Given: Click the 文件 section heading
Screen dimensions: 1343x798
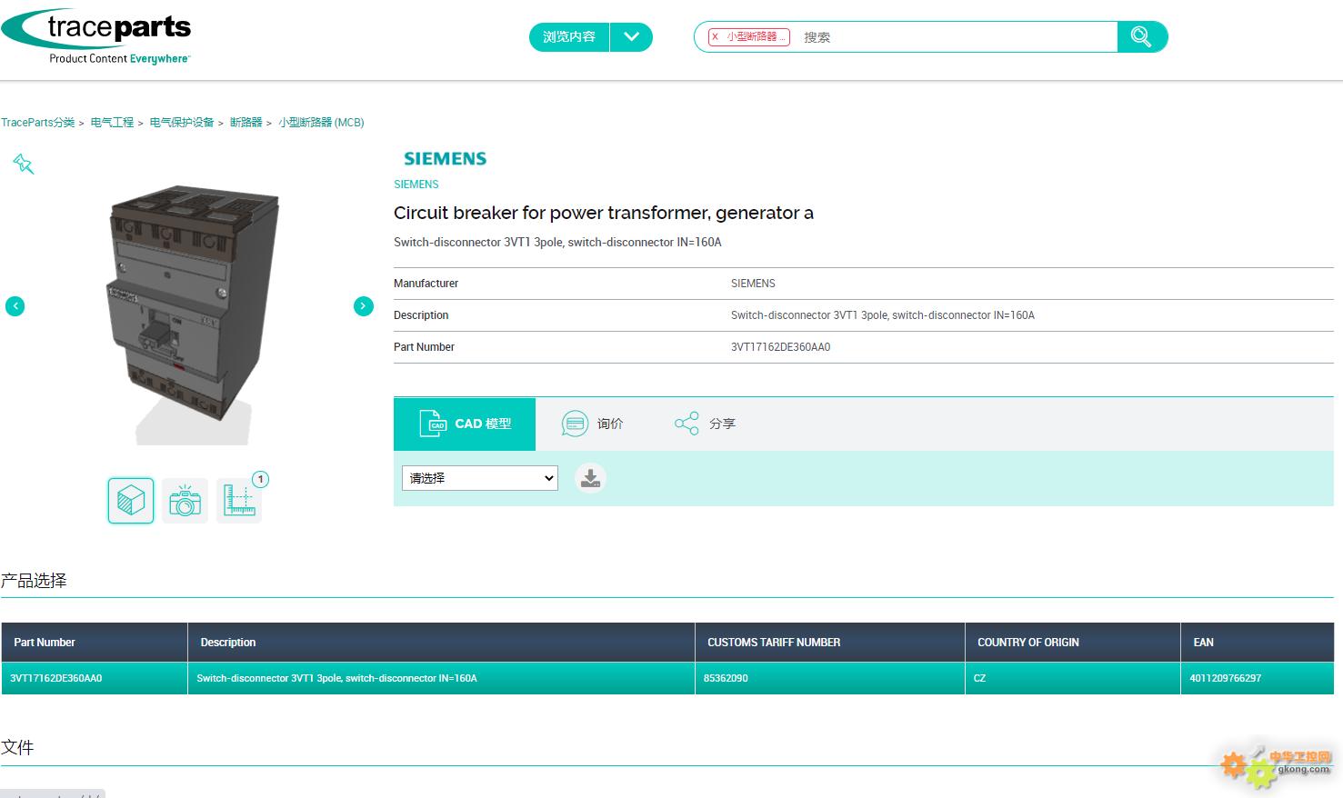Looking at the screenshot, I should 17,748.
